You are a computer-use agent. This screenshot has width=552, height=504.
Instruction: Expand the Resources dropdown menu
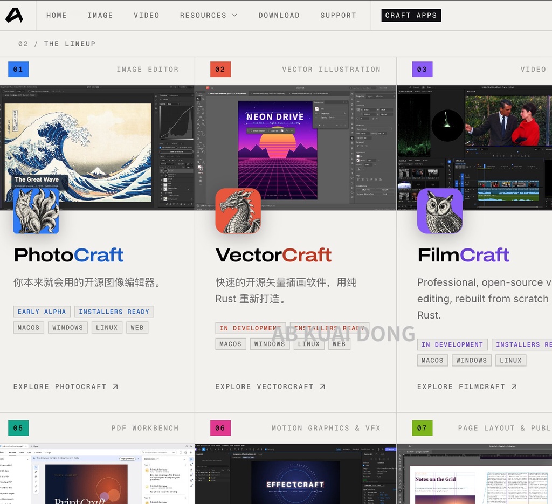tap(209, 16)
